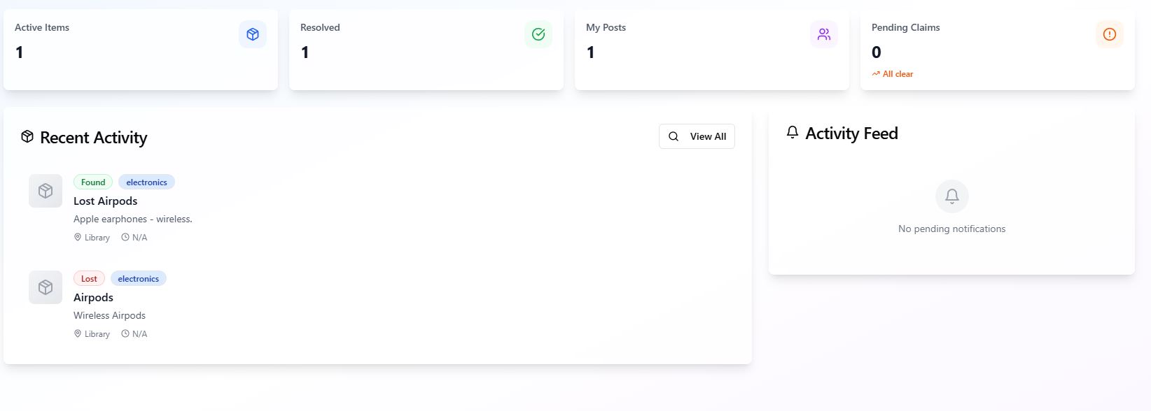The height and width of the screenshot is (411, 1151).
Task: Click the Active Items package icon
Action: click(253, 34)
